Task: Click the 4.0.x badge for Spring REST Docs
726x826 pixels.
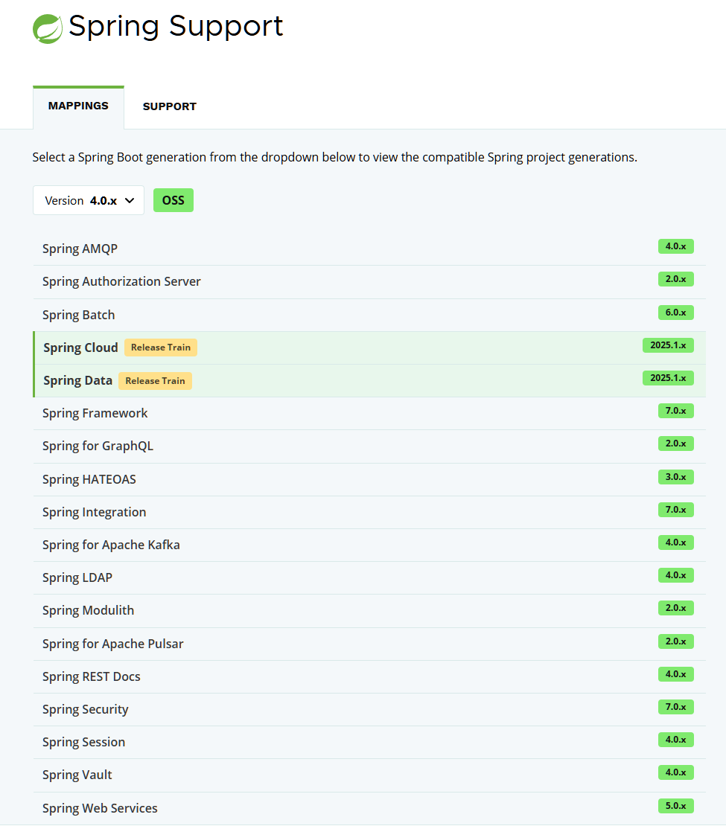Action: (675, 673)
